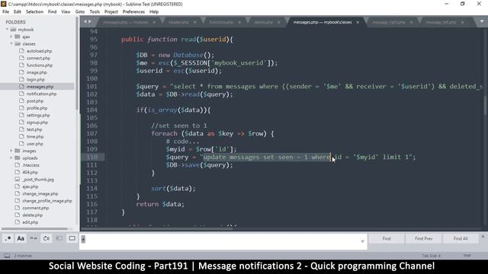
Task: Open functions.php in sidebar
Action: (39, 65)
